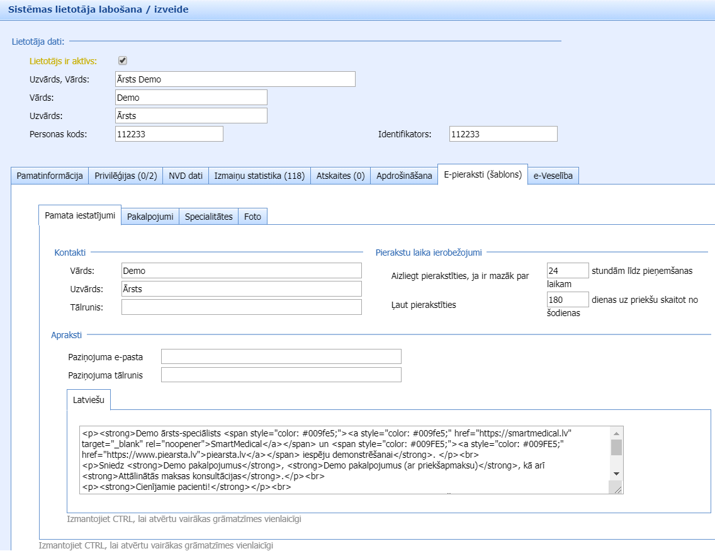
Task: Click the 'Uzvārds, Vārds' field
Action: click(x=235, y=79)
